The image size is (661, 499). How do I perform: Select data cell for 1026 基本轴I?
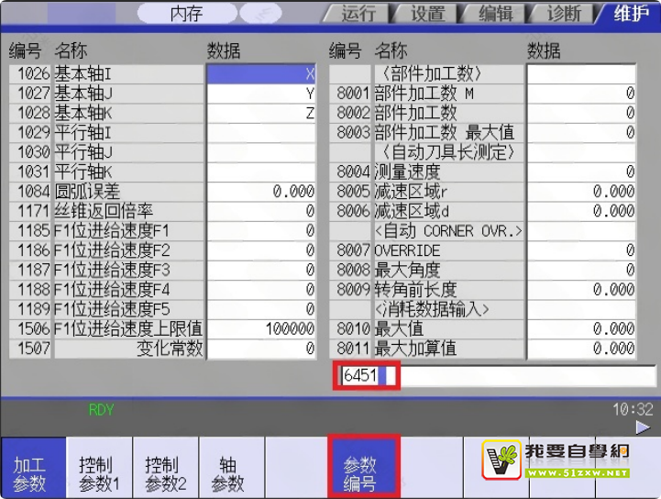261,74
